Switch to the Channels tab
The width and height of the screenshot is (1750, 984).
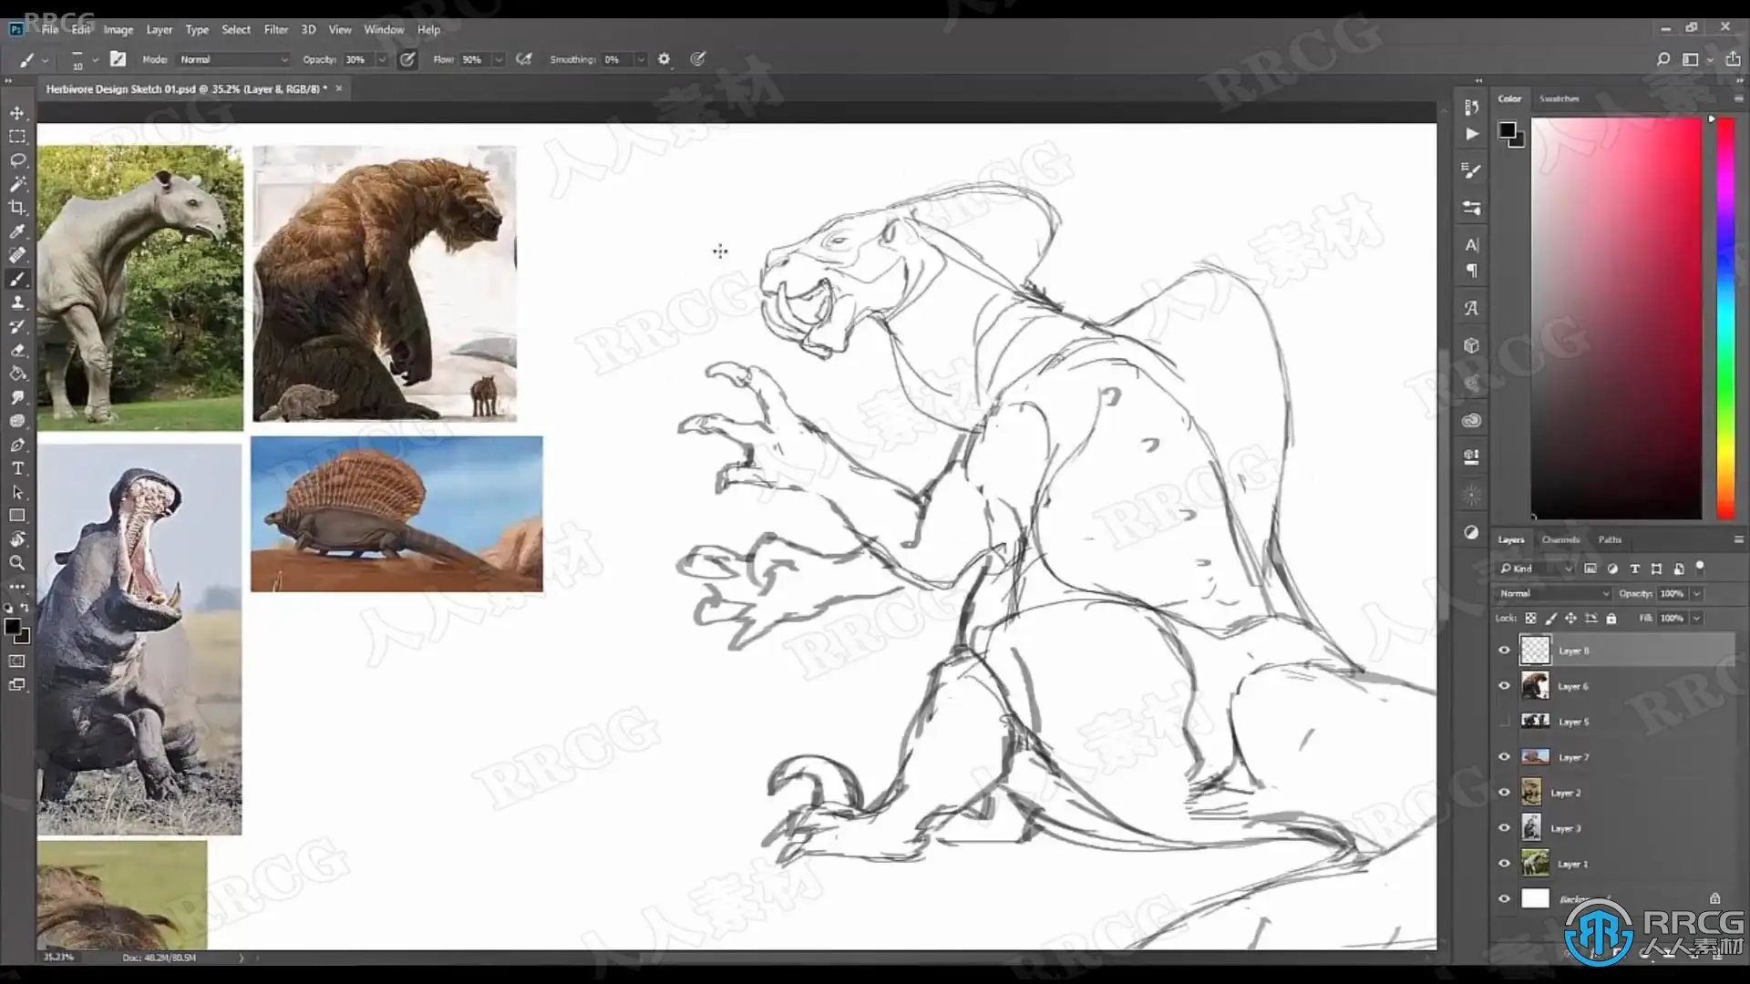pos(1560,539)
